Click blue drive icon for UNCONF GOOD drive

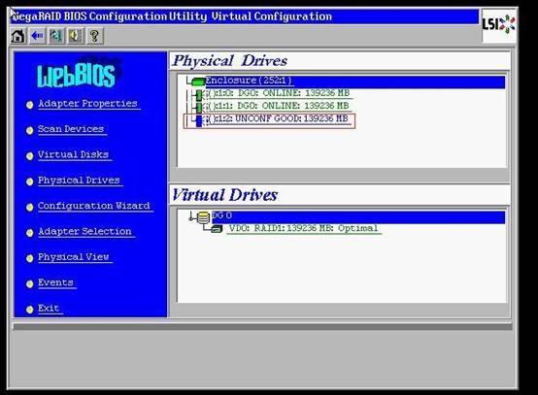[199, 120]
